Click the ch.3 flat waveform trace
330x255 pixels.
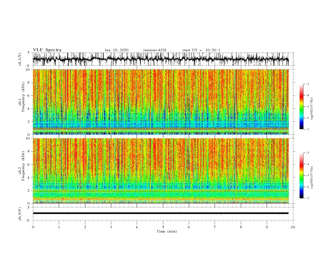160,213
